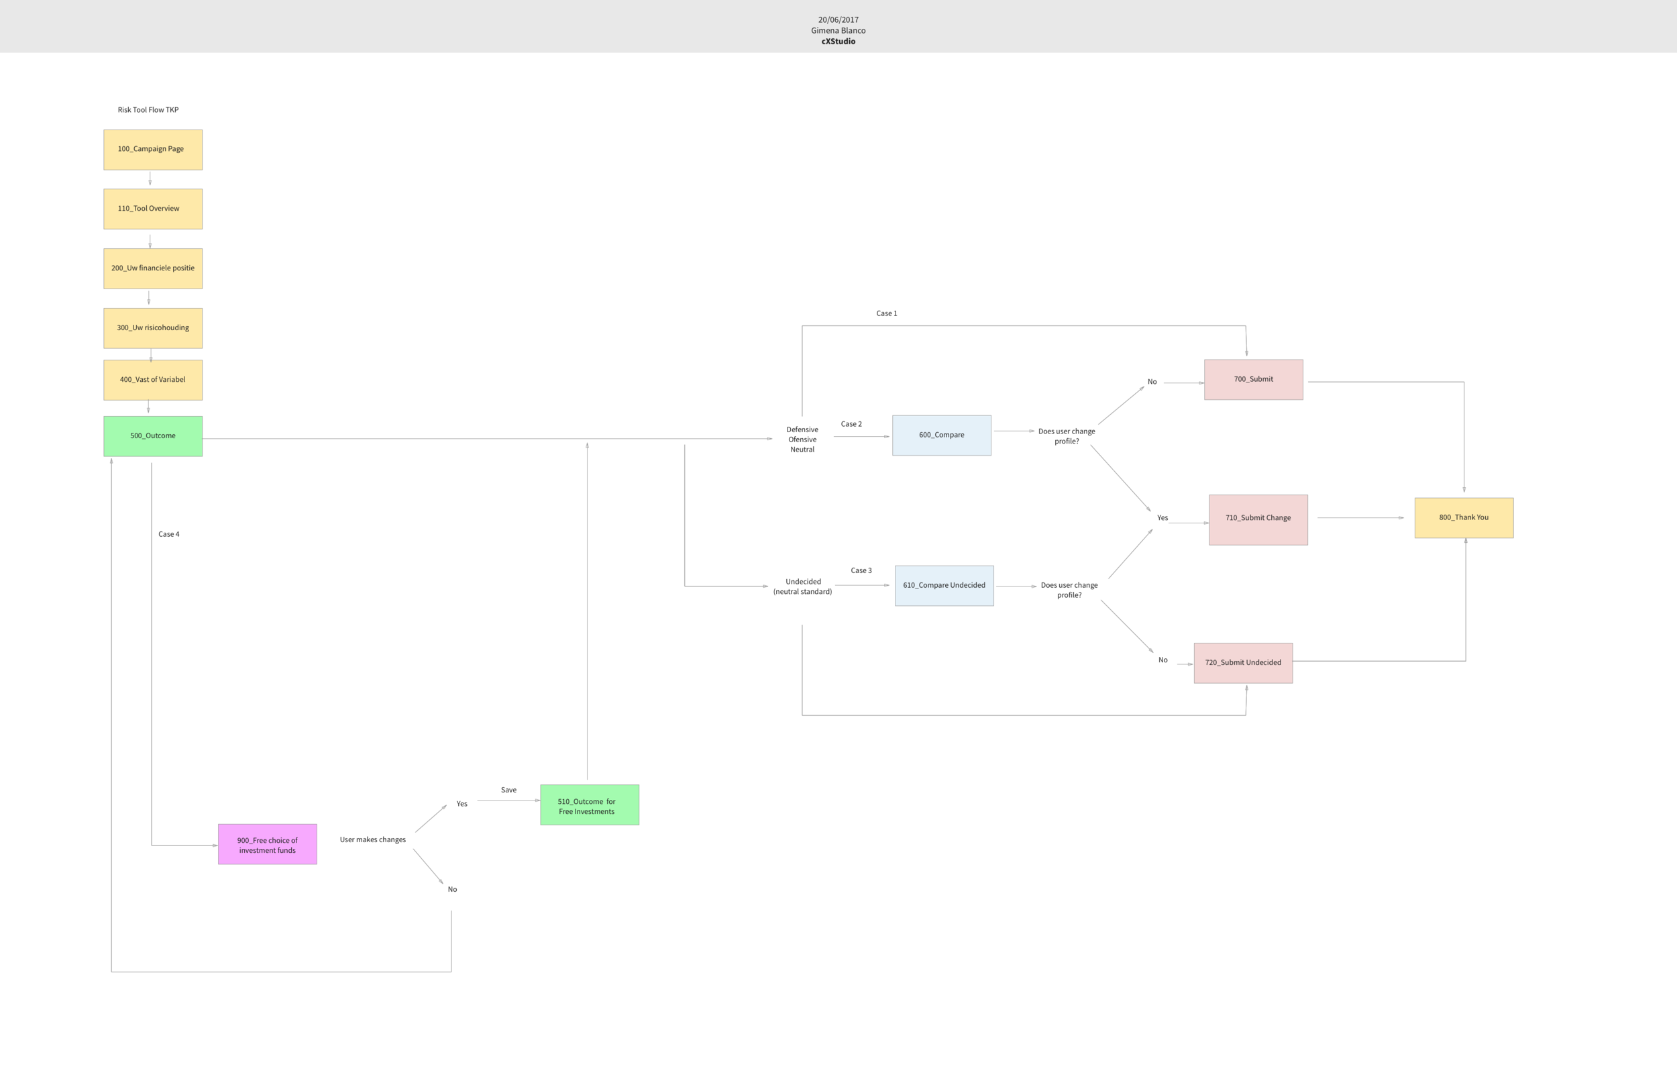Click the 610_Compare Undecided node
Screen dimensions: 1677x1081
pyautogui.click(x=944, y=585)
